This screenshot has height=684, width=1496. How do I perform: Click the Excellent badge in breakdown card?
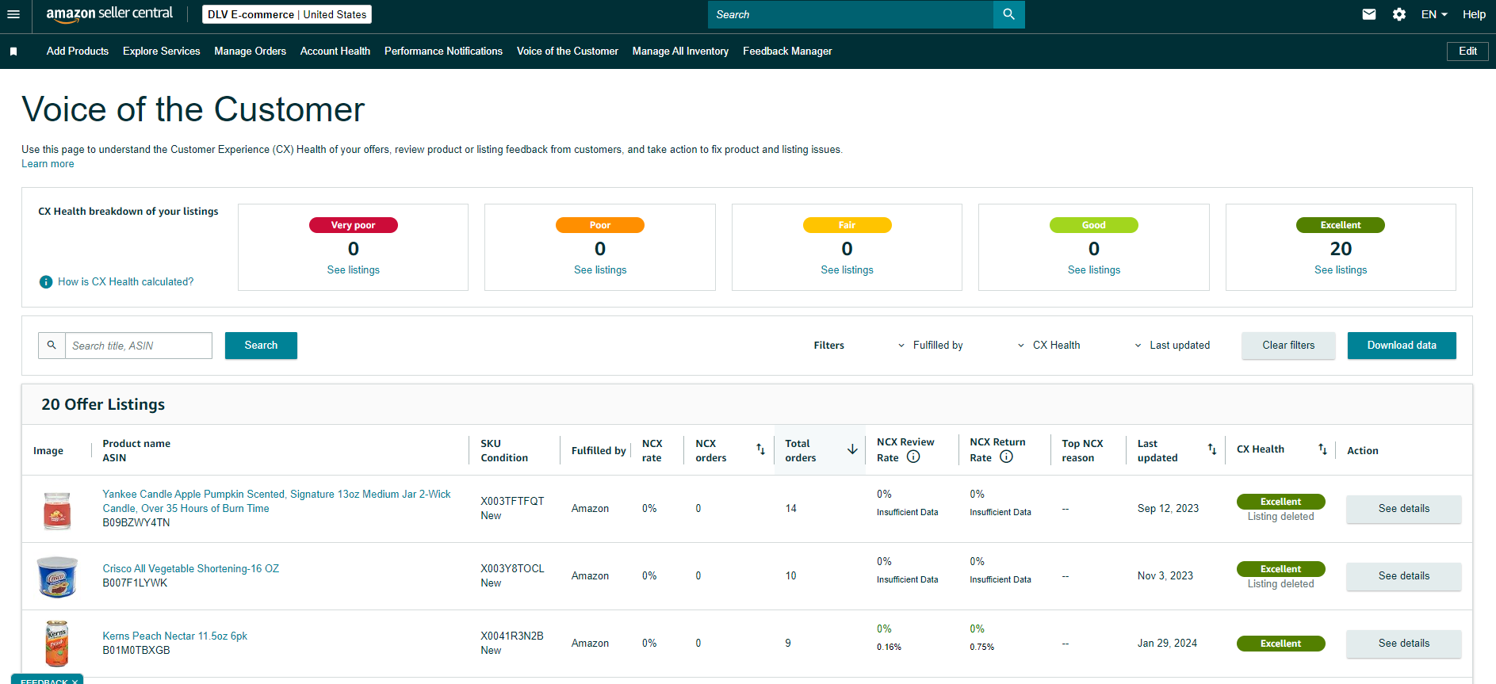point(1341,225)
